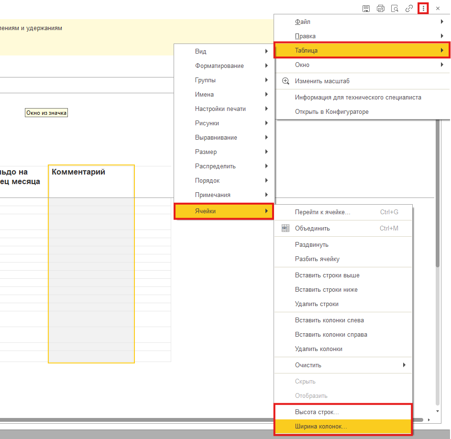Image resolution: width=451 pixels, height=439 pixels.
Task: Choose Открыть в Конфигураторе
Action: pos(363,111)
